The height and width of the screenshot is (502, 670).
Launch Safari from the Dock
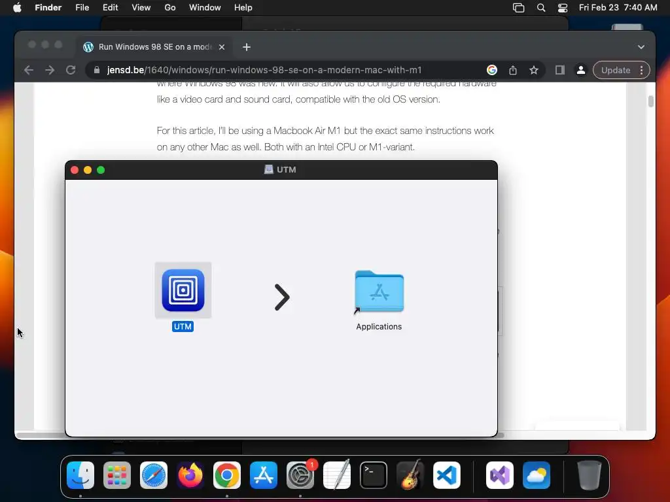point(154,475)
